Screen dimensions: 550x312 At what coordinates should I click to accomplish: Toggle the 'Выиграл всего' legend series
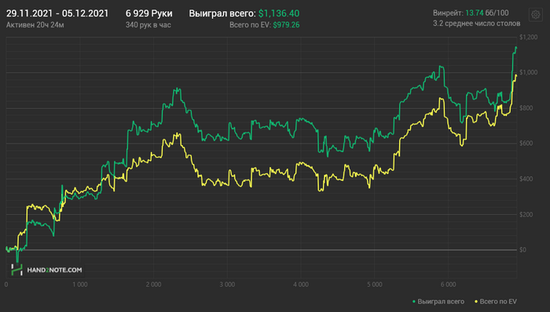(x=438, y=302)
